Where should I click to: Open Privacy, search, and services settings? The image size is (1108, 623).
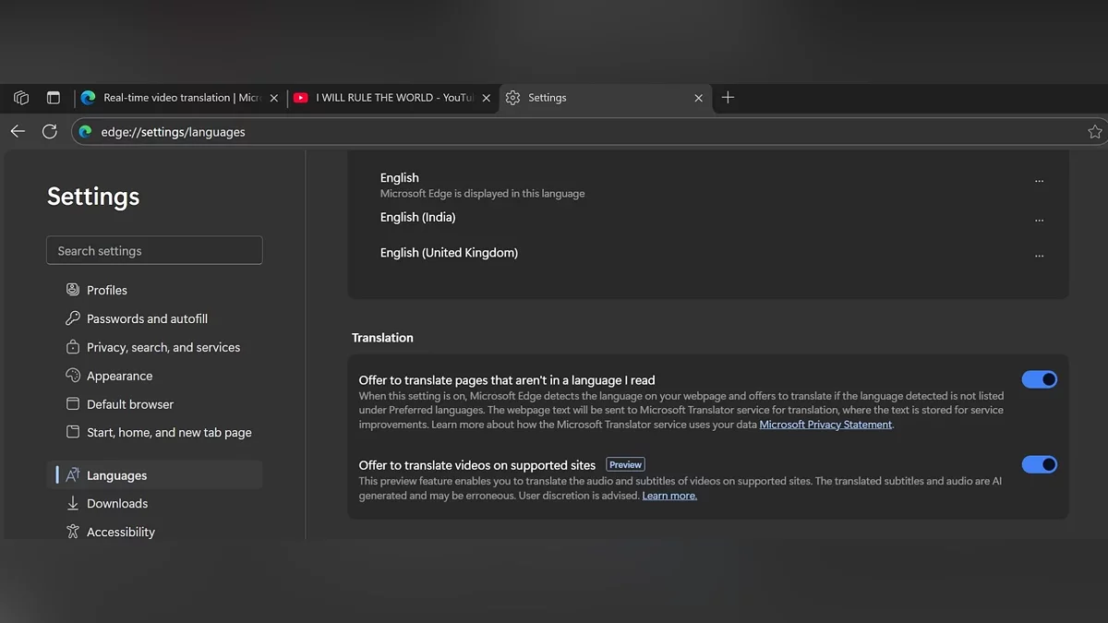coord(163,348)
